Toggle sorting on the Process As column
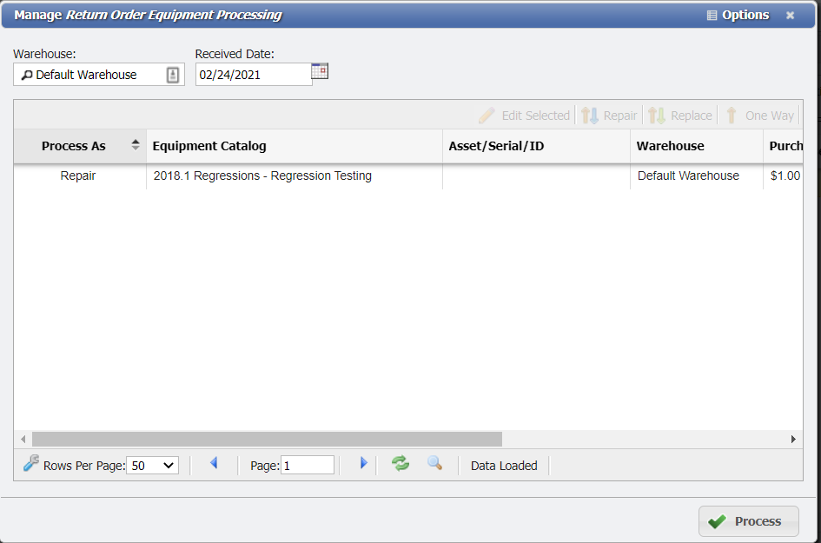821x543 pixels. (x=135, y=145)
